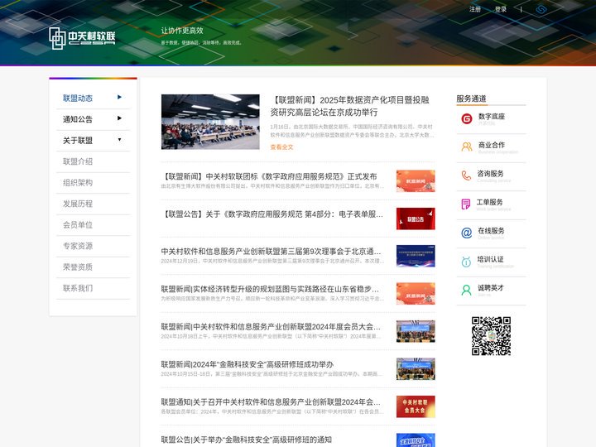
Task: Click the 培训认证 text label
Action: click(x=491, y=259)
